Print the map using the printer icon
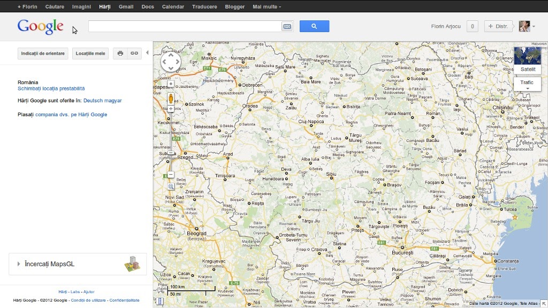 120,53
